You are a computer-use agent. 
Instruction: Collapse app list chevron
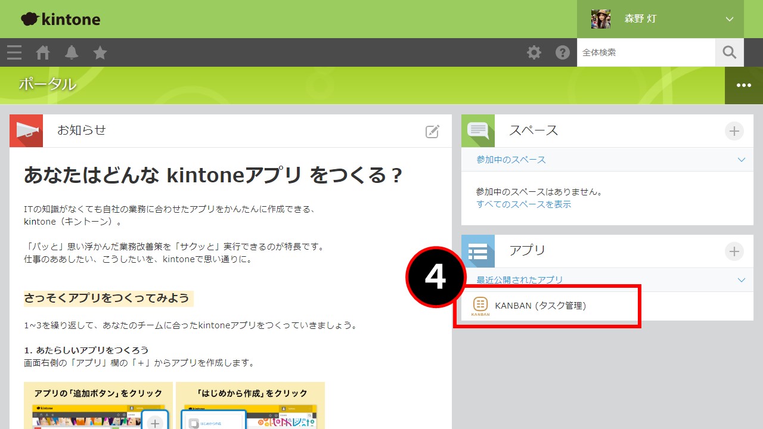(x=742, y=280)
